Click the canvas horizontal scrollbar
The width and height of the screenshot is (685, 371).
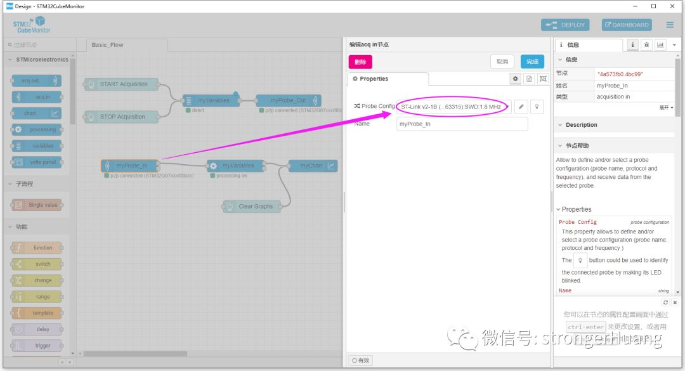136,354
